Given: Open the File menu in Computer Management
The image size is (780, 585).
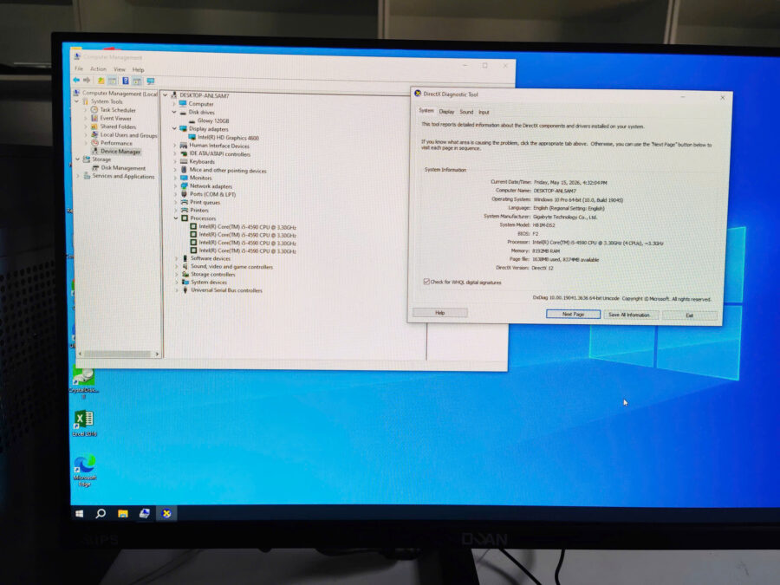Looking at the screenshot, I should (x=79, y=68).
